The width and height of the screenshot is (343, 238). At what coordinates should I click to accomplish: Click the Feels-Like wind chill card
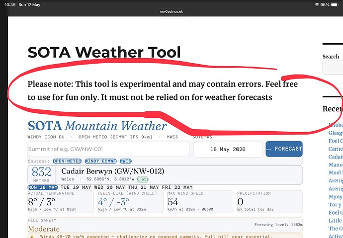pyautogui.click(x=130, y=202)
